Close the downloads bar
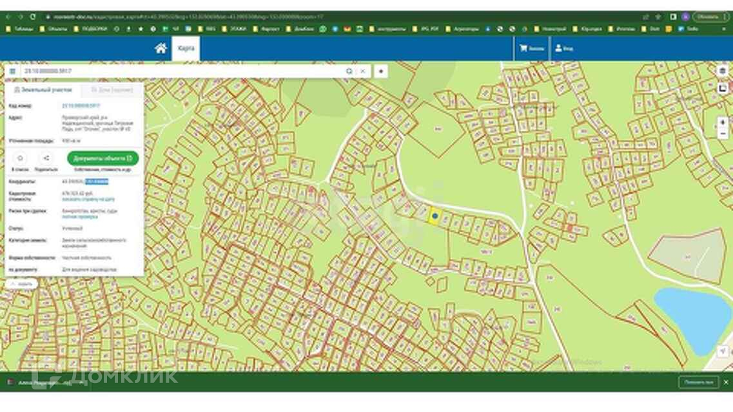This screenshot has height=412, width=733. (726, 382)
